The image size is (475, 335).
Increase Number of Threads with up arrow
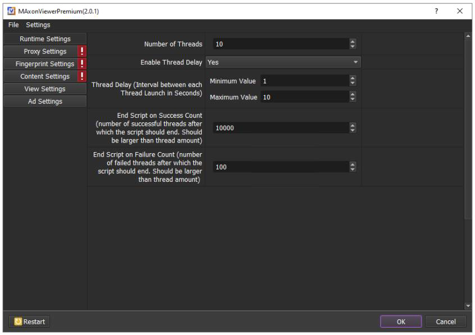[353, 40]
